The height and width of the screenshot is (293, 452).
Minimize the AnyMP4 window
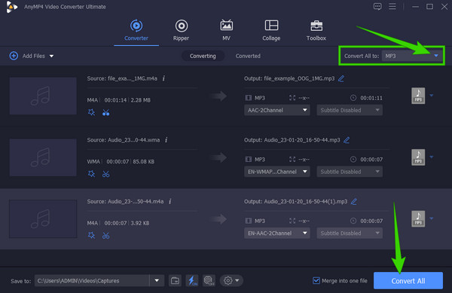coord(415,6)
